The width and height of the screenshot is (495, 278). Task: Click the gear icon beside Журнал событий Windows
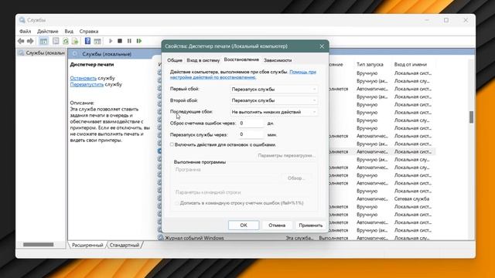pos(161,238)
